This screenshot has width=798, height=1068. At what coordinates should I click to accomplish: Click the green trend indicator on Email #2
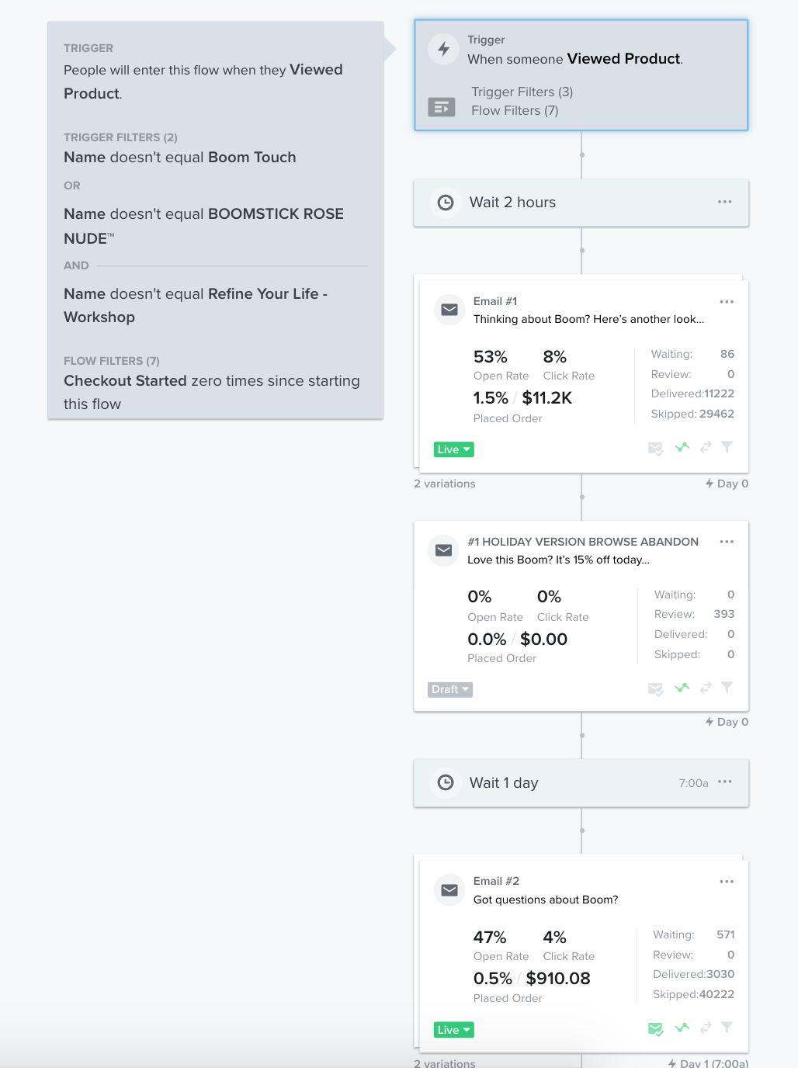[682, 1028]
